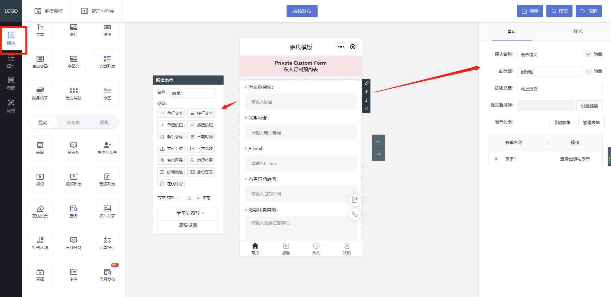This screenshot has width=611, height=297.
Task: Move form module up with arrow
Action: point(366,92)
